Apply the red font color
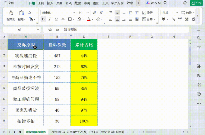205x135 pixels. [x=89, y=19]
